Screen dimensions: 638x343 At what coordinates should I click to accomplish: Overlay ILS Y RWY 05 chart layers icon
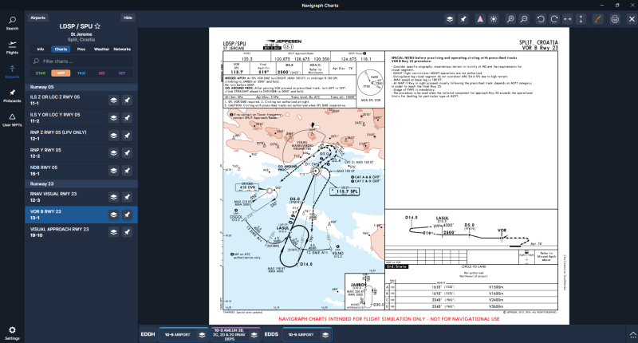click(x=113, y=118)
